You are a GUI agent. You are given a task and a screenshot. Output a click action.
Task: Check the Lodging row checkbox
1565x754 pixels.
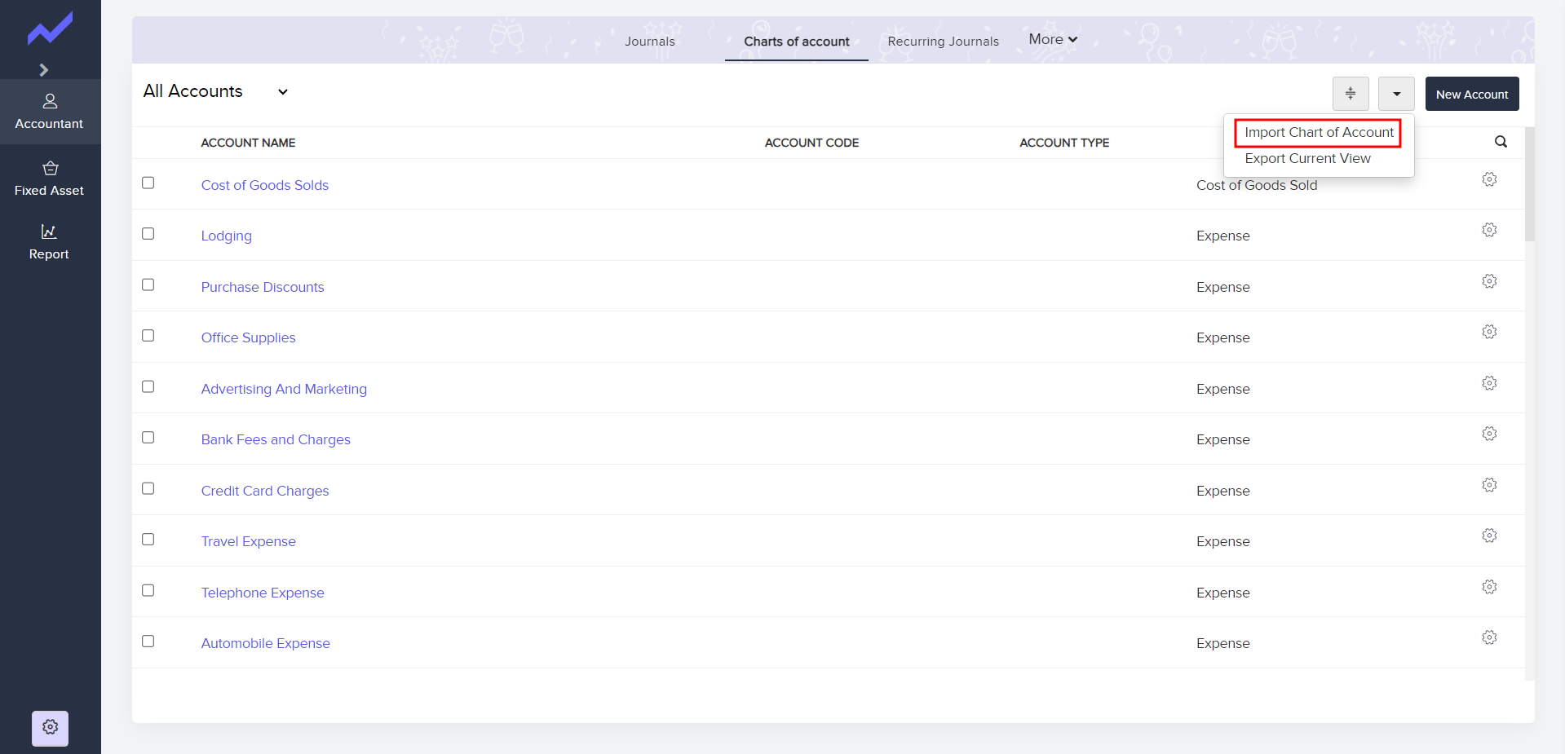[148, 233]
